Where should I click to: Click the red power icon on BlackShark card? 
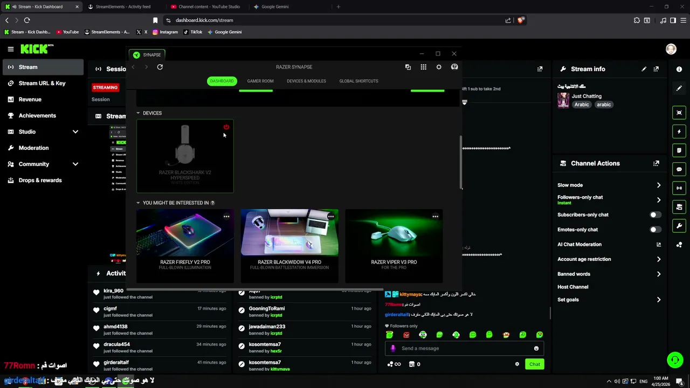pos(226,127)
